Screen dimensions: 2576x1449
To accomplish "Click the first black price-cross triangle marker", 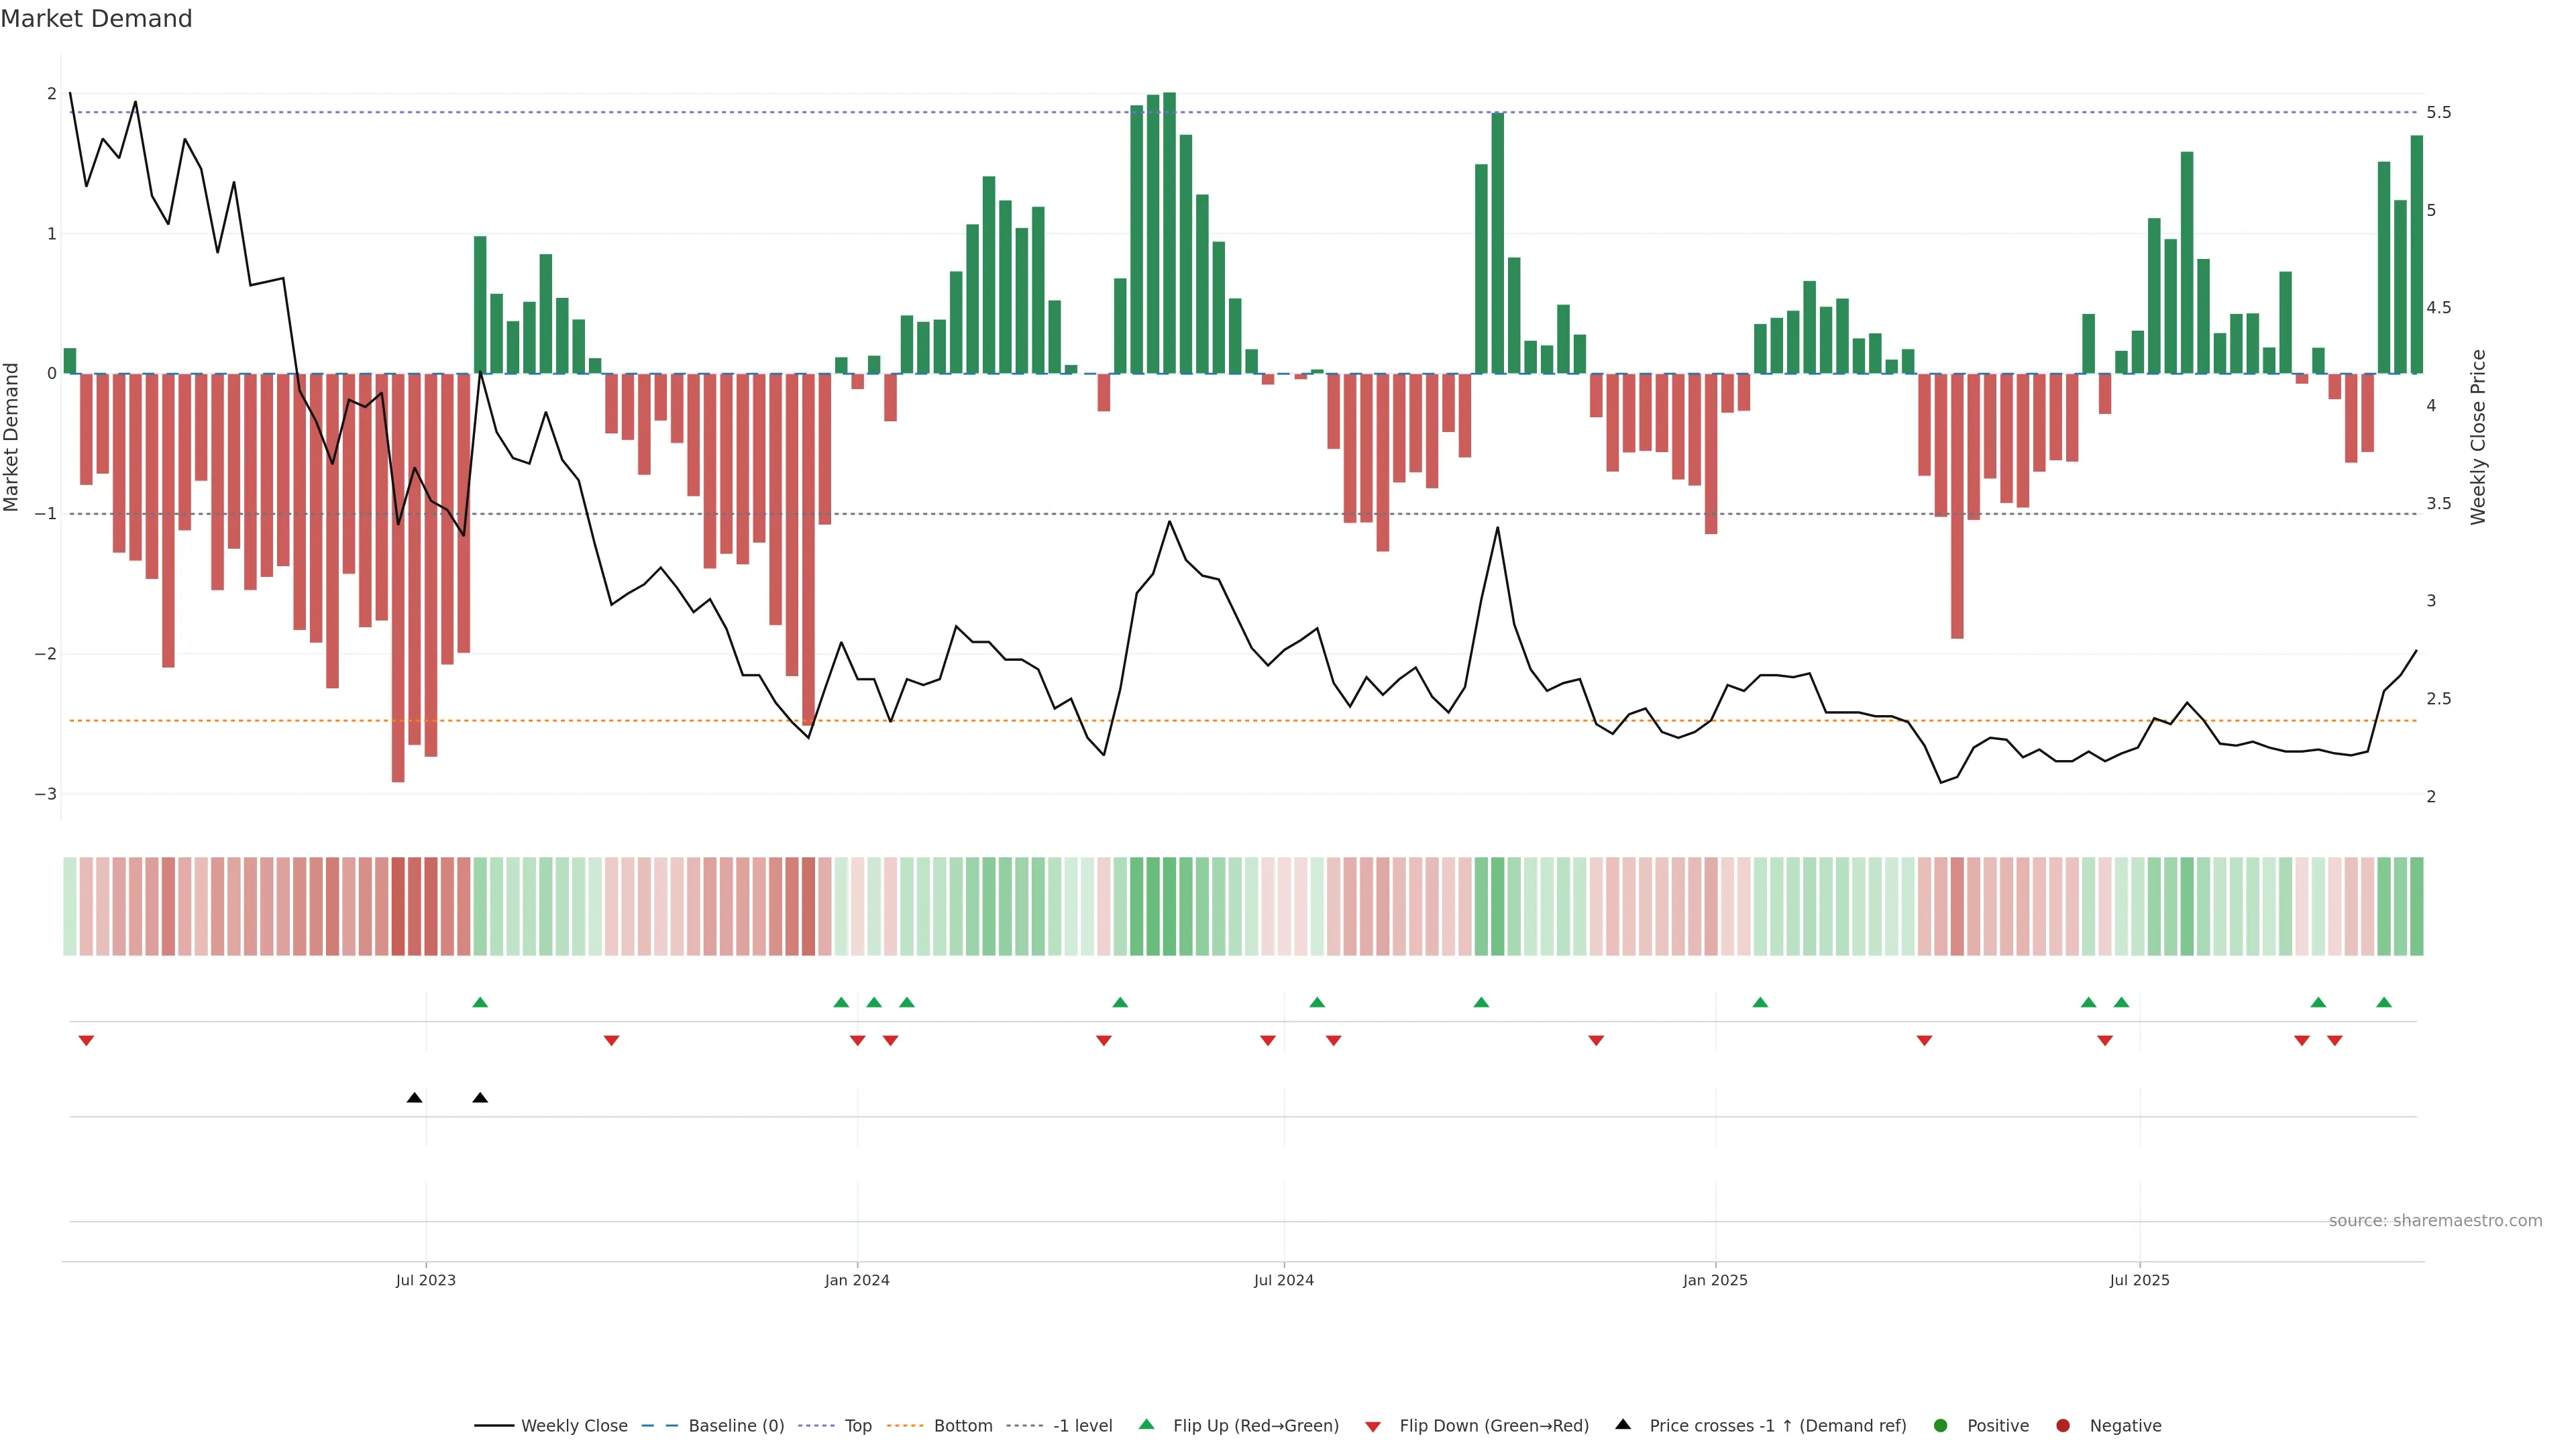I will click(414, 1098).
